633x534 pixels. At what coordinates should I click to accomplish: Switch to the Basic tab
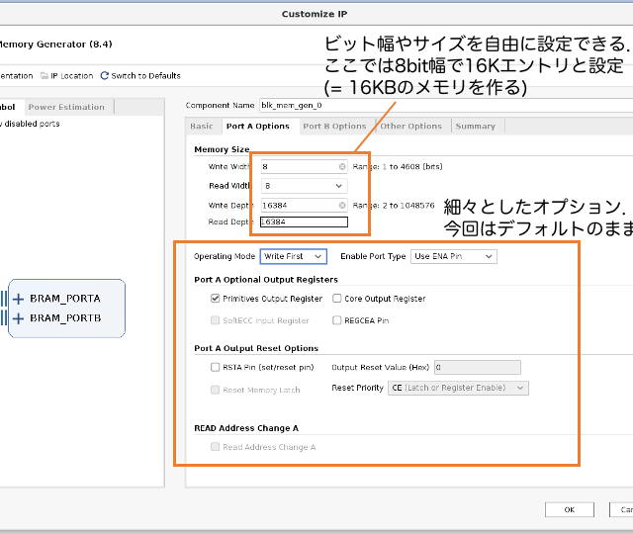pyautogui.click(x=201, y=127)
